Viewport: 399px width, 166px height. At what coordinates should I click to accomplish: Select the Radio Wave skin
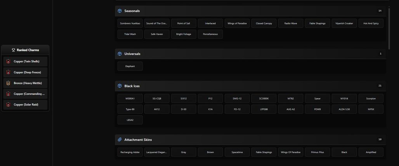[291, 23]
